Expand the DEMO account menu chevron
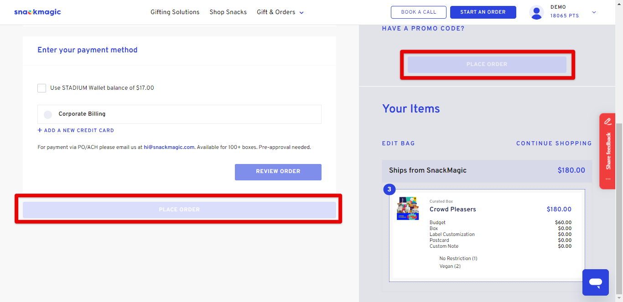The image size is (623, 302). [x=594, y=12]
